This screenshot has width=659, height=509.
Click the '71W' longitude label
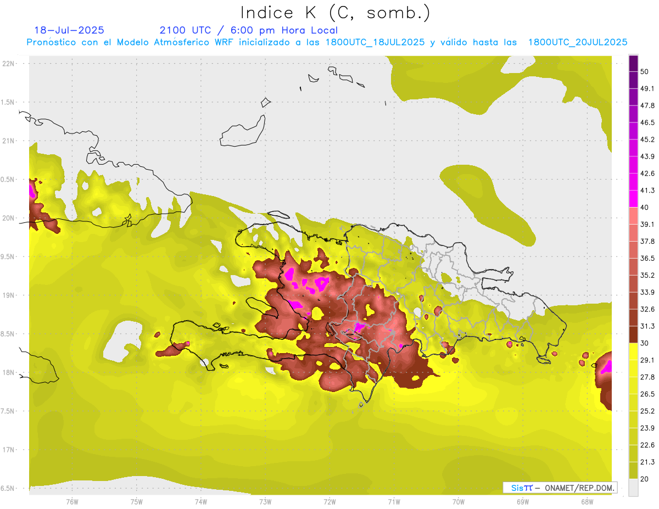pos(394,502)
